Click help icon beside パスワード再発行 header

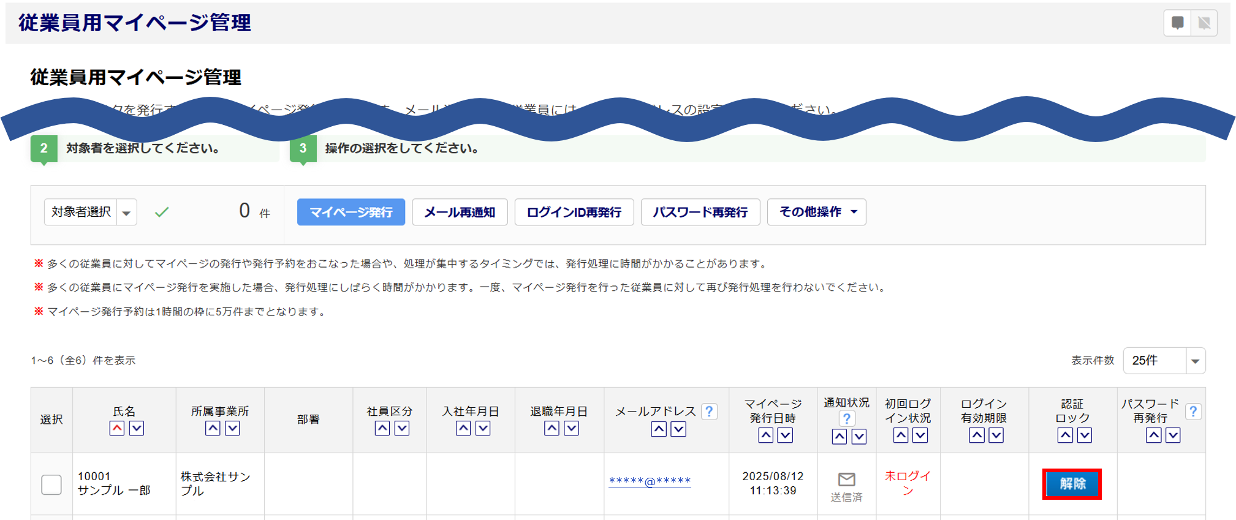[1192, 412]
